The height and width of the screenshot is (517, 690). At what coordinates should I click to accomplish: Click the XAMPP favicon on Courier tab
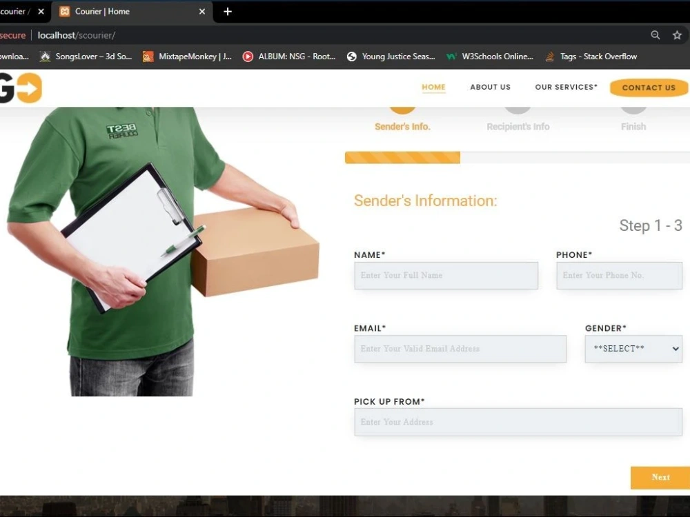(65, 12)
